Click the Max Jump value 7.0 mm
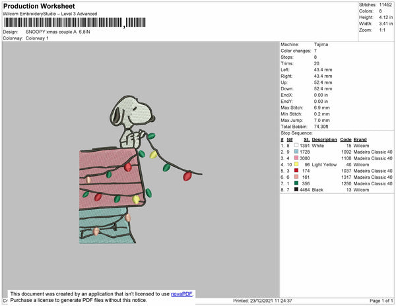 tap(322, 120)
